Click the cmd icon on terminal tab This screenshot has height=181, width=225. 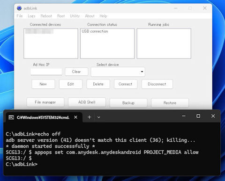tap(11, 117)
